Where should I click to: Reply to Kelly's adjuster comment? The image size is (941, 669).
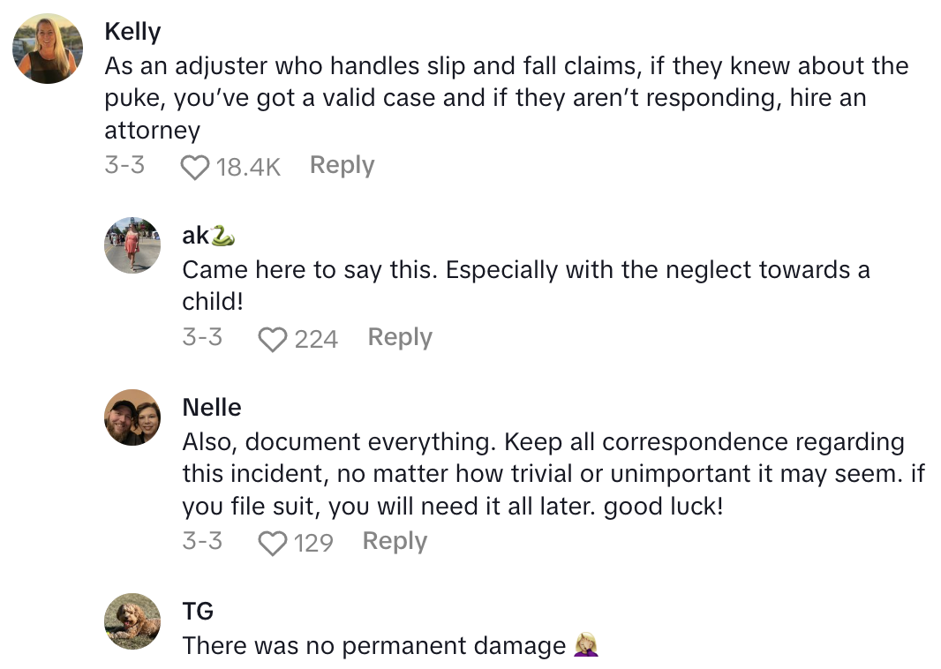[x=342, y=165]
